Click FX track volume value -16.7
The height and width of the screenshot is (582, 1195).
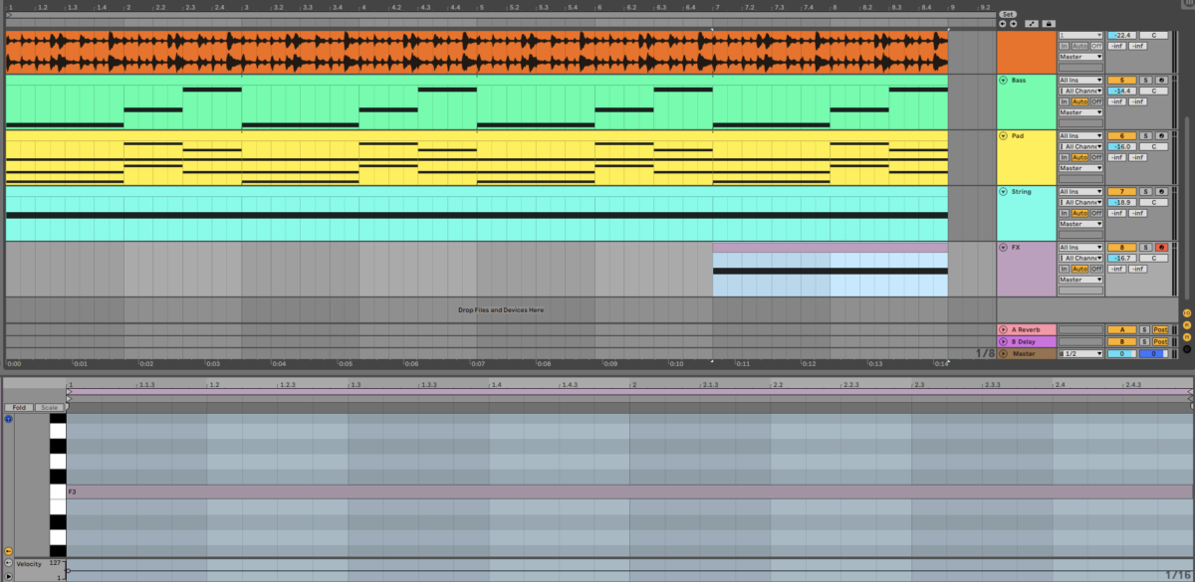coord(1122,258)
